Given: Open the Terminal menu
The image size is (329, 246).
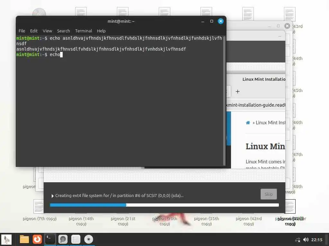Looking at the screenshot, I should (84, 31).
